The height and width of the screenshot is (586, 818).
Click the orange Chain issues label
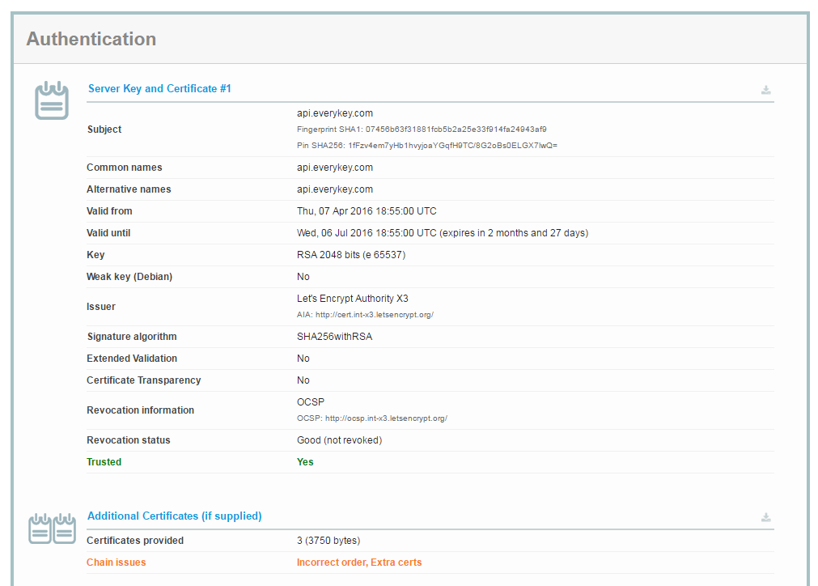point(116,563)
